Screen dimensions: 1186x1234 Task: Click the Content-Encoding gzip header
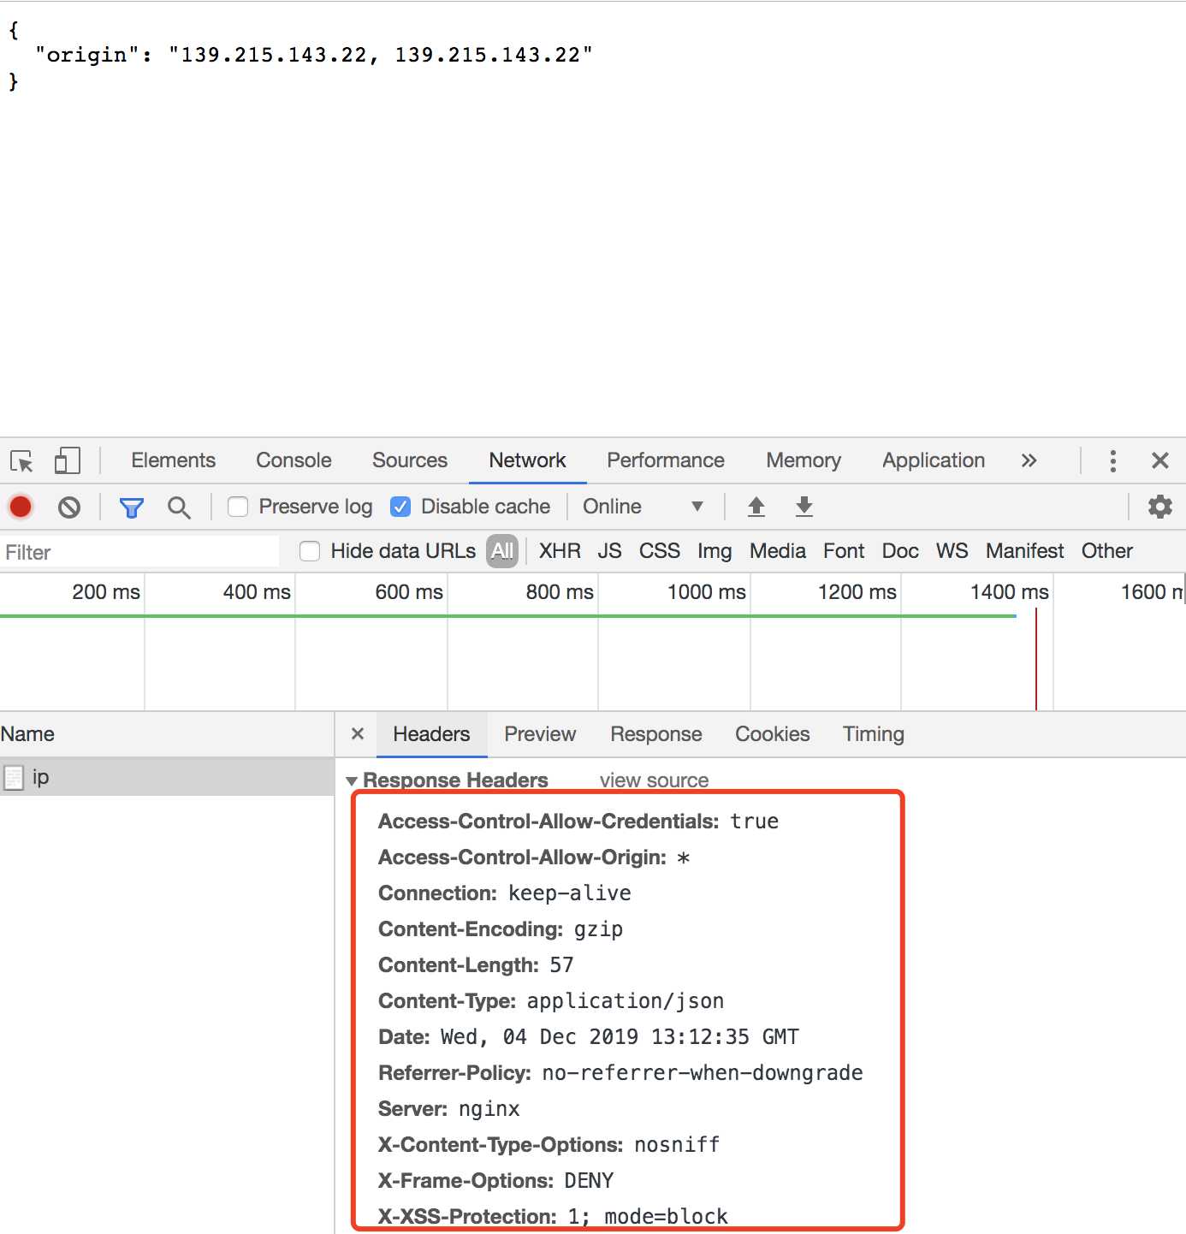(501, 929)
